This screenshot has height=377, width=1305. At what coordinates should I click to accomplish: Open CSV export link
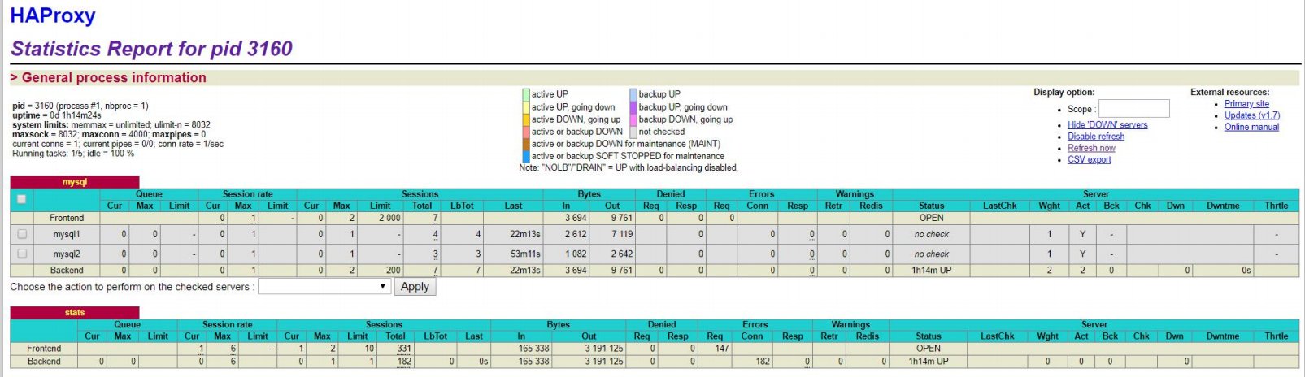point(1089,159)
